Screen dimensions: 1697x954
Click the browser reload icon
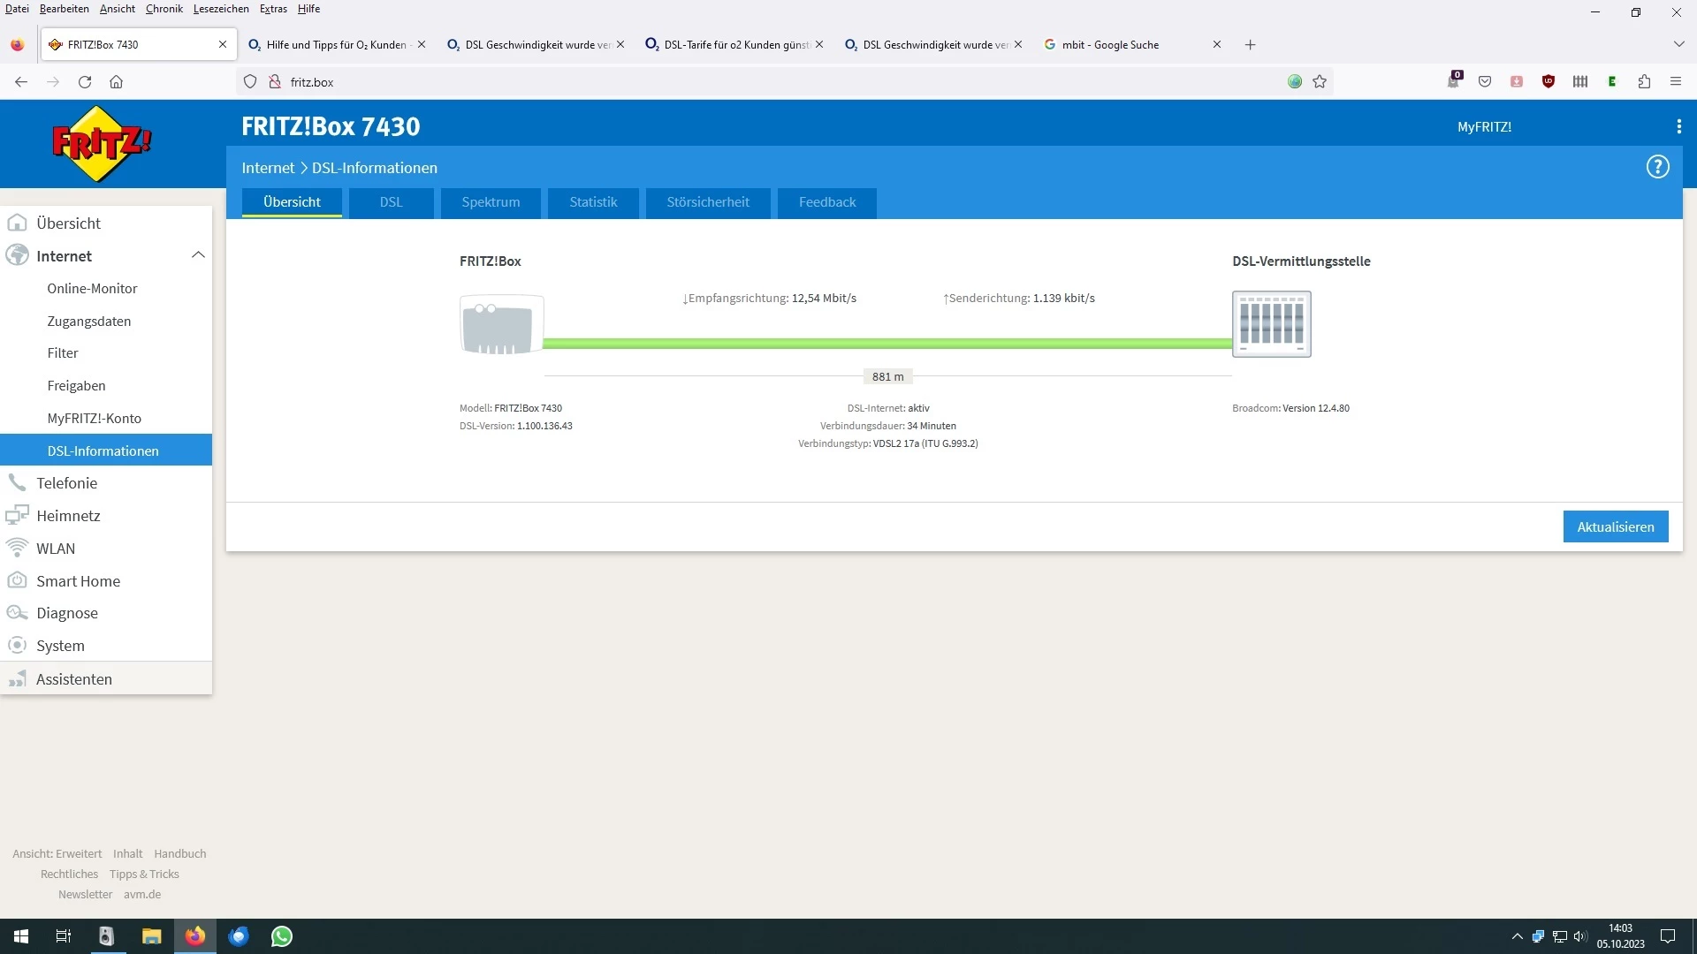pyautogui.click(x=85, y=82)
